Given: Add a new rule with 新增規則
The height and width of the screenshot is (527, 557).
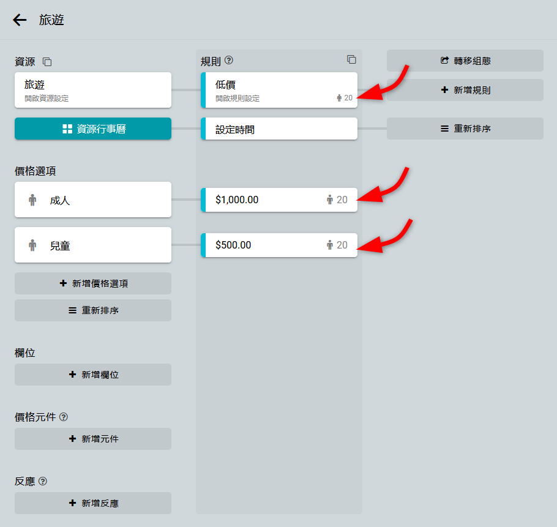Looking at the screenshot, I should click(x=465, y=90).
